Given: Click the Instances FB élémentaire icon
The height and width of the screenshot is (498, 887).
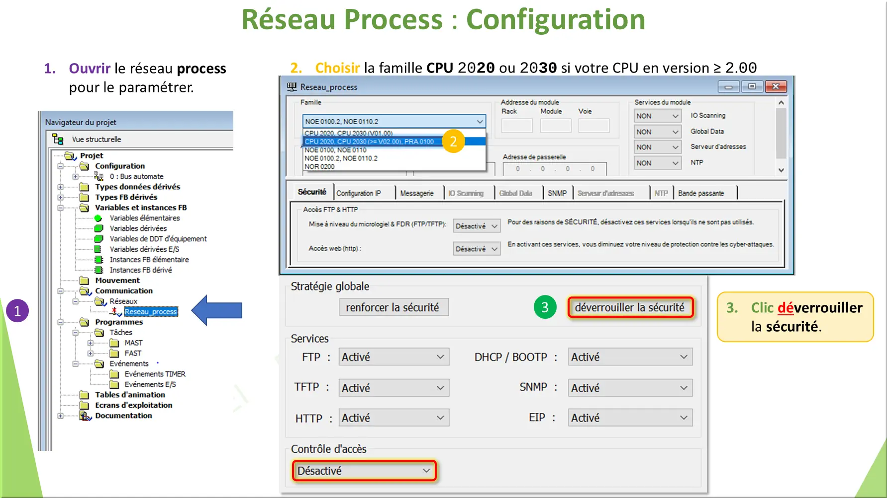Looking at the screenshot, I should point(99,260).
